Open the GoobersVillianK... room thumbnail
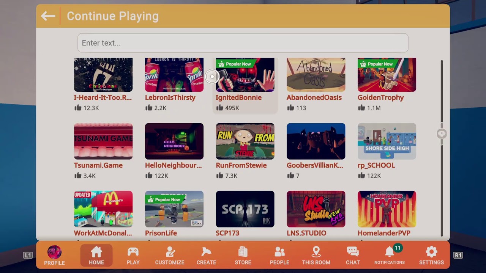Image resolution: width=486 pixels, height=273 pixels. click(x=316, y=141)
